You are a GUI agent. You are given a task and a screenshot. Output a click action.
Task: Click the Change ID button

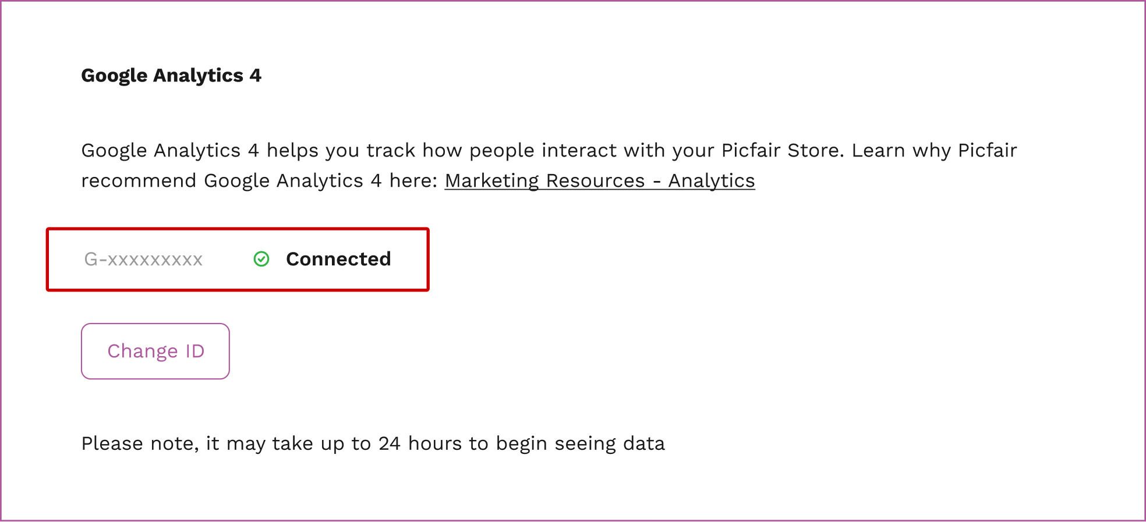click(x=155, y=351)
